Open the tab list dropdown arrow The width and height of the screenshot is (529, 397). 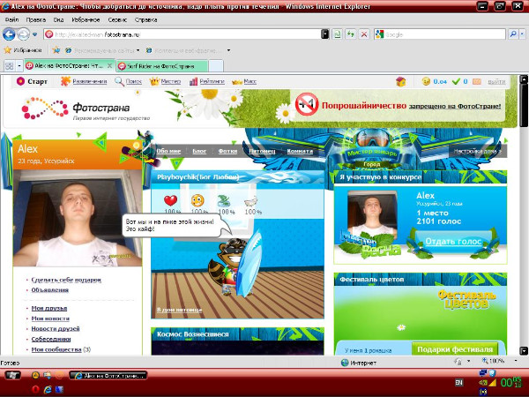(x=19, y=66)
